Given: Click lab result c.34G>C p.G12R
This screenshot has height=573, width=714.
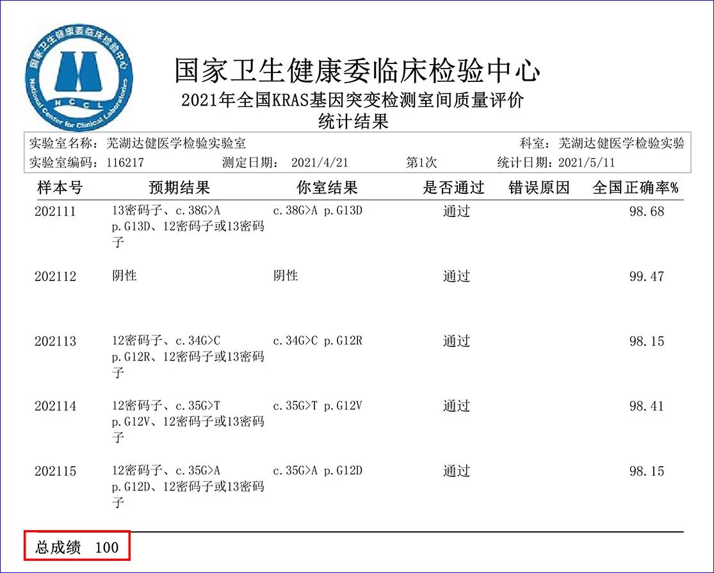Looking at the screenshot, I should coord(318,341).
